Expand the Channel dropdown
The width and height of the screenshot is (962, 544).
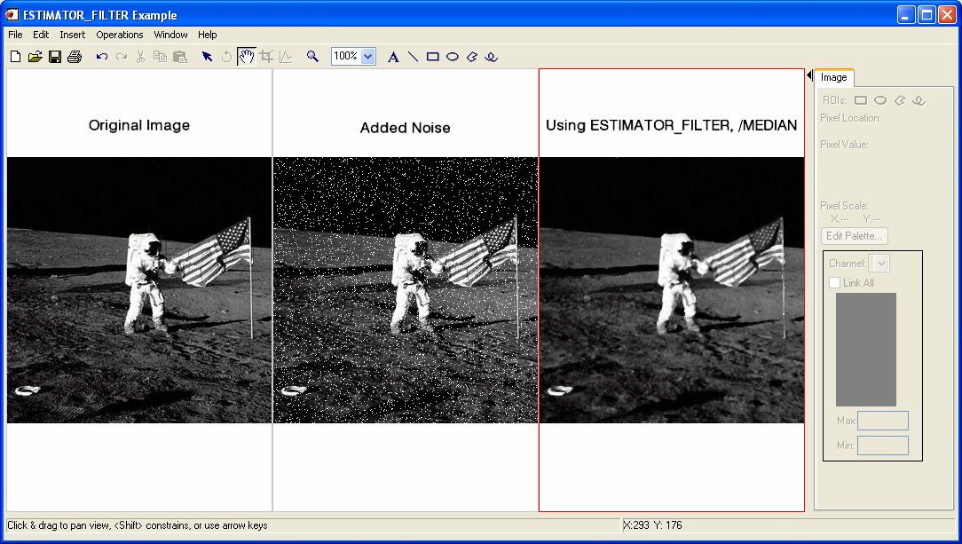click(x=881, y=264)
